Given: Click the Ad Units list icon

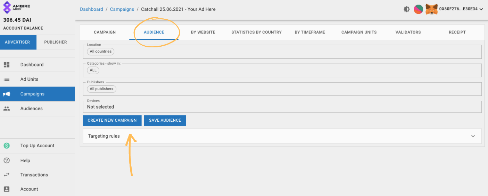Looking at the screenshot, I should pyautogui.click(x=7, y=79).
